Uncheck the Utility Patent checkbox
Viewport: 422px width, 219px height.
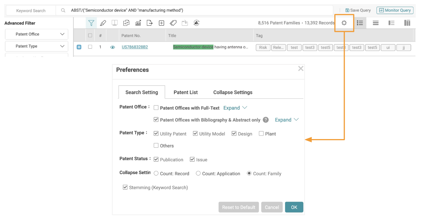click(x=156, y=133)
